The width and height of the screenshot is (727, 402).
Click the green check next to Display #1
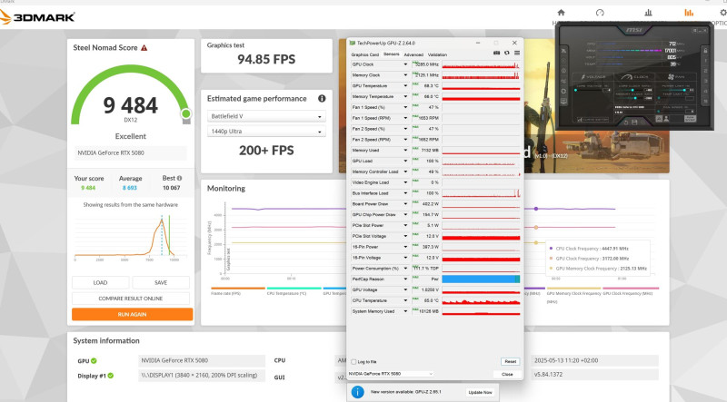pos(110,376)
